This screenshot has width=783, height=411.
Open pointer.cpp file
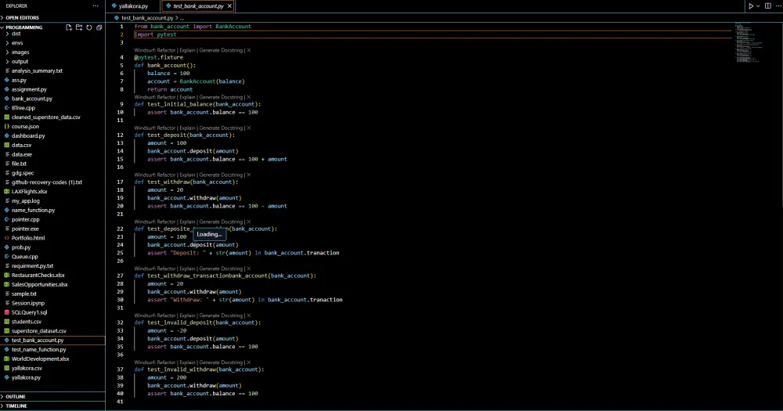[26, 220]
